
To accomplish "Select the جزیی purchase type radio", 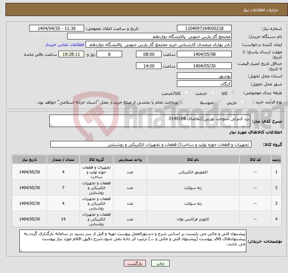I will coord(242,101).
